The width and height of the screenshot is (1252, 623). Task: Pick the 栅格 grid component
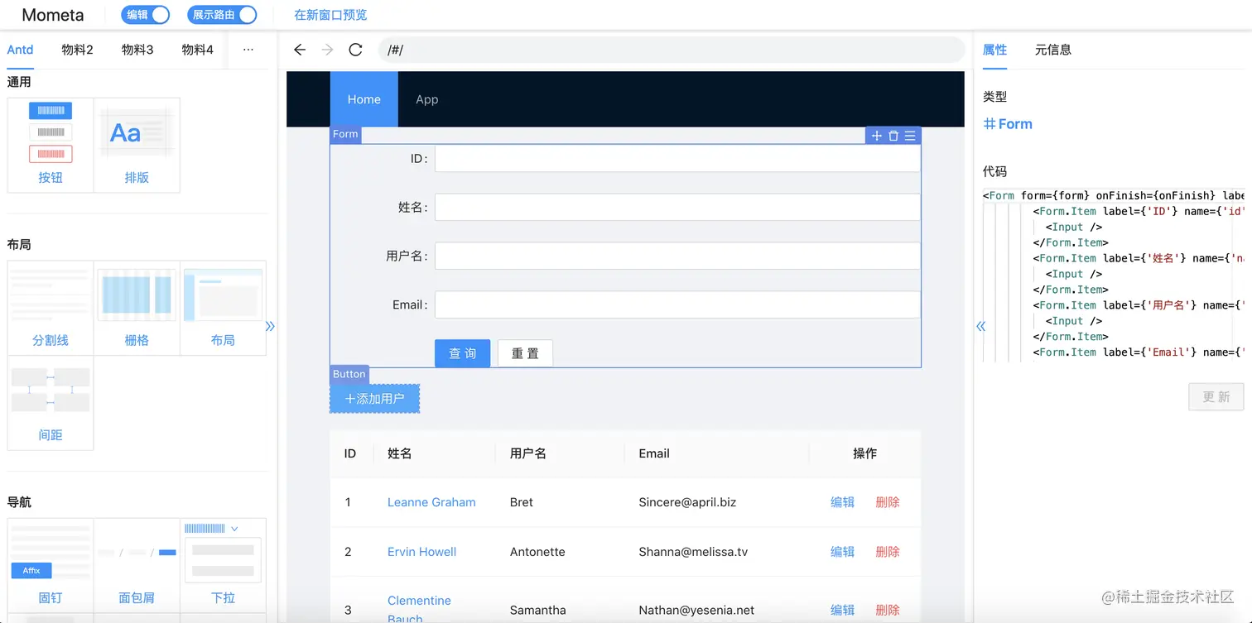tap(137, 308)
